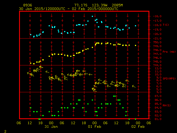Click the -17.0 temperature tick value

tap(157, 21)
